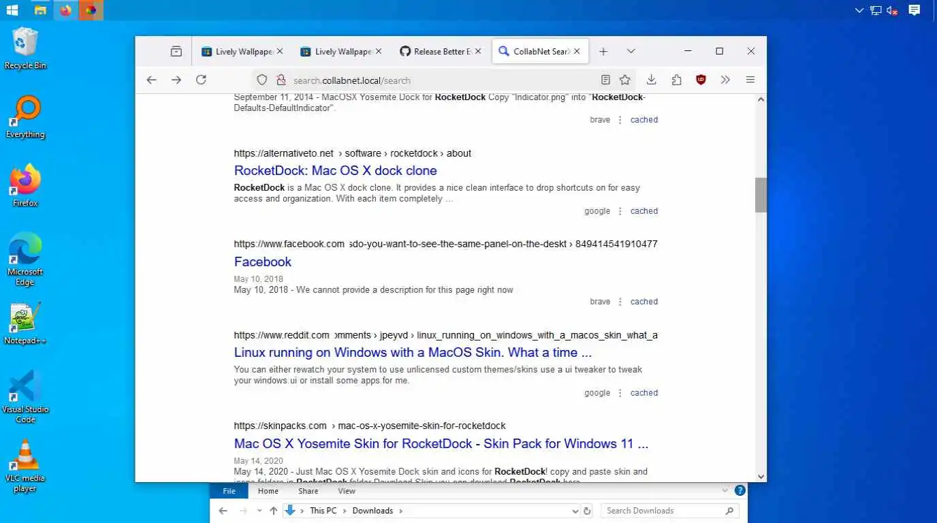Screen dimensions: 937x523
Task: Bookmark this page with the star
Action: tap(624, 80)
